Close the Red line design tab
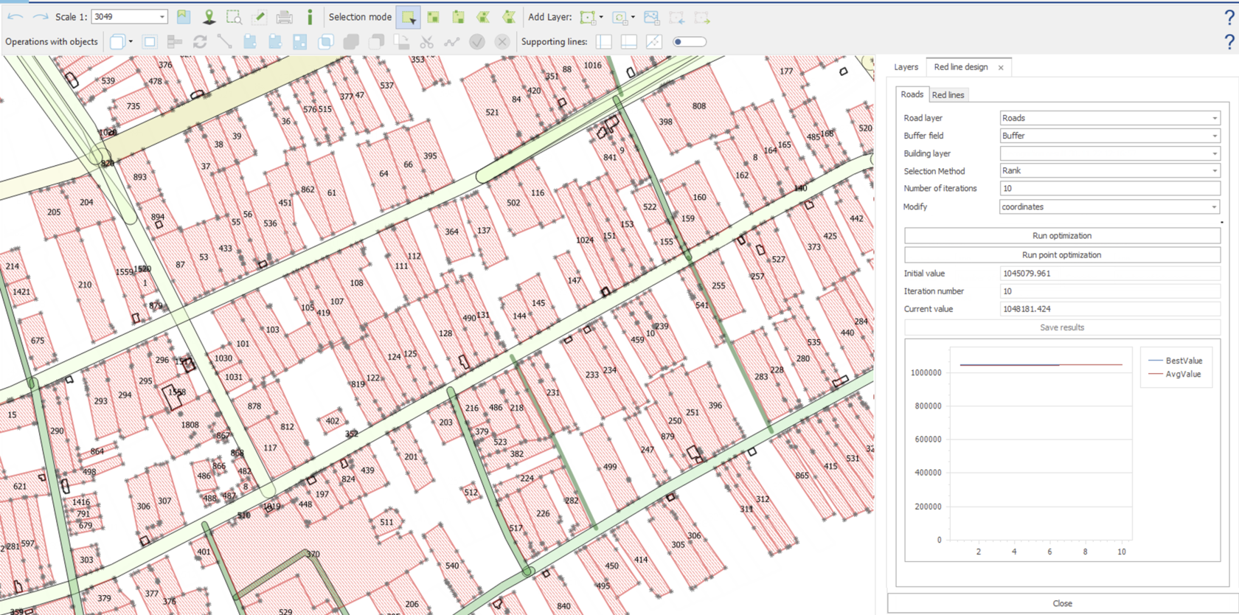The image size is (1239, 615). [1001, 67]
